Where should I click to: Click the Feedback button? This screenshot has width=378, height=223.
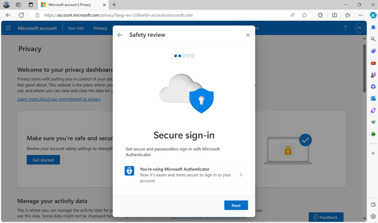[x=326, y=217]
